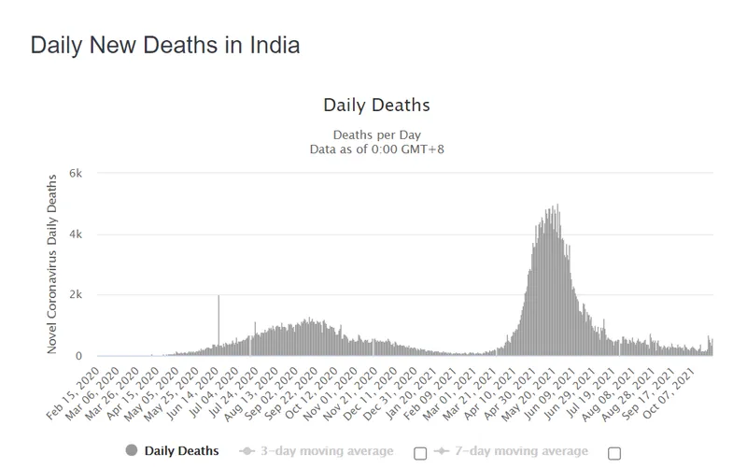Click the "Oct 07, 2021" x-axis date label
This screenshot has width=747, height=468.
(680, 394)
